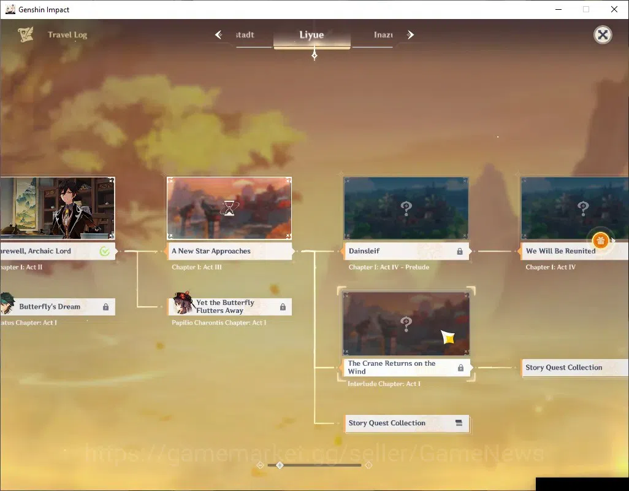Click Butterfly's Dream lock icon
The width and height of the screenshot is (629, 491).
105,307
